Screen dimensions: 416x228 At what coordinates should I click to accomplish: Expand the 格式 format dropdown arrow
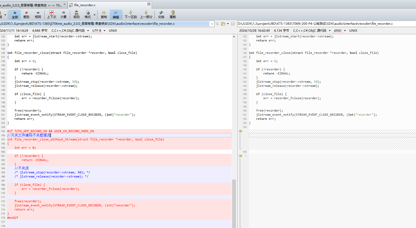[95, 15]
